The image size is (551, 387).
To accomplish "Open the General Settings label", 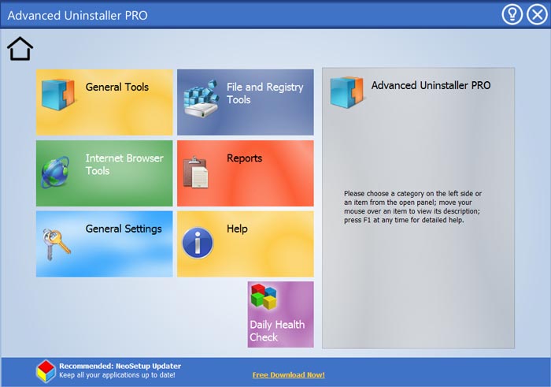I will point(124,229).
